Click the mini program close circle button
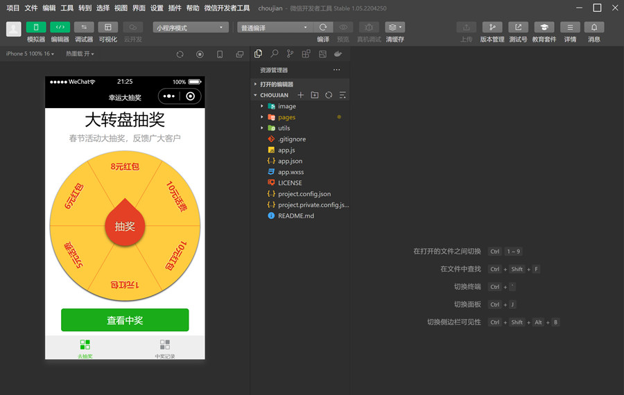The width and height of the screenshot is (624, 395). coord(191,96)
